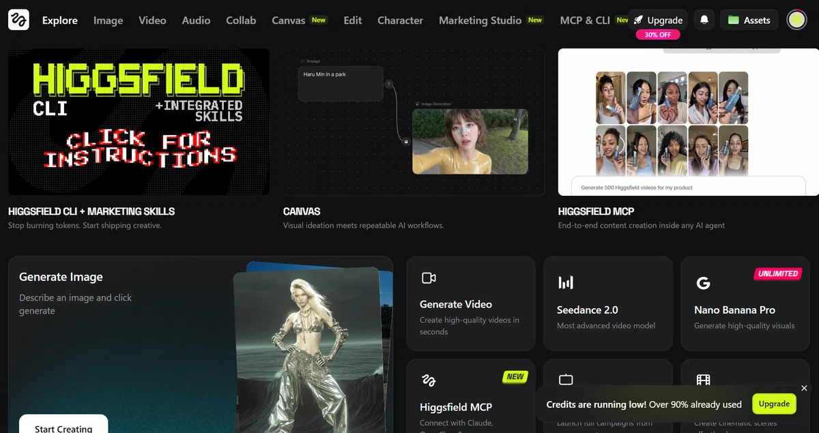Open the Assets button
The width and height of the screenshot is (819, 433).
(749, 20)
